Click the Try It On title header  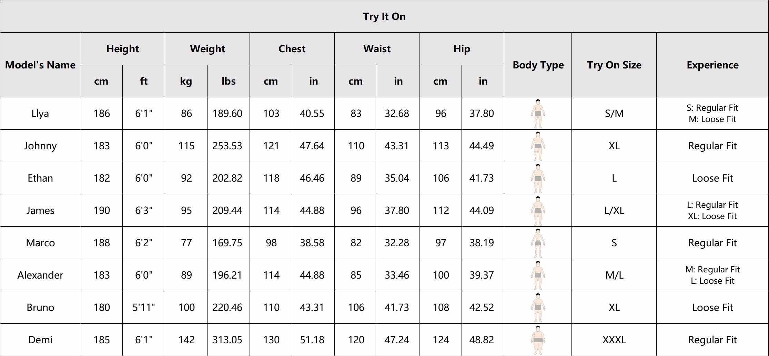click(384, 17)
